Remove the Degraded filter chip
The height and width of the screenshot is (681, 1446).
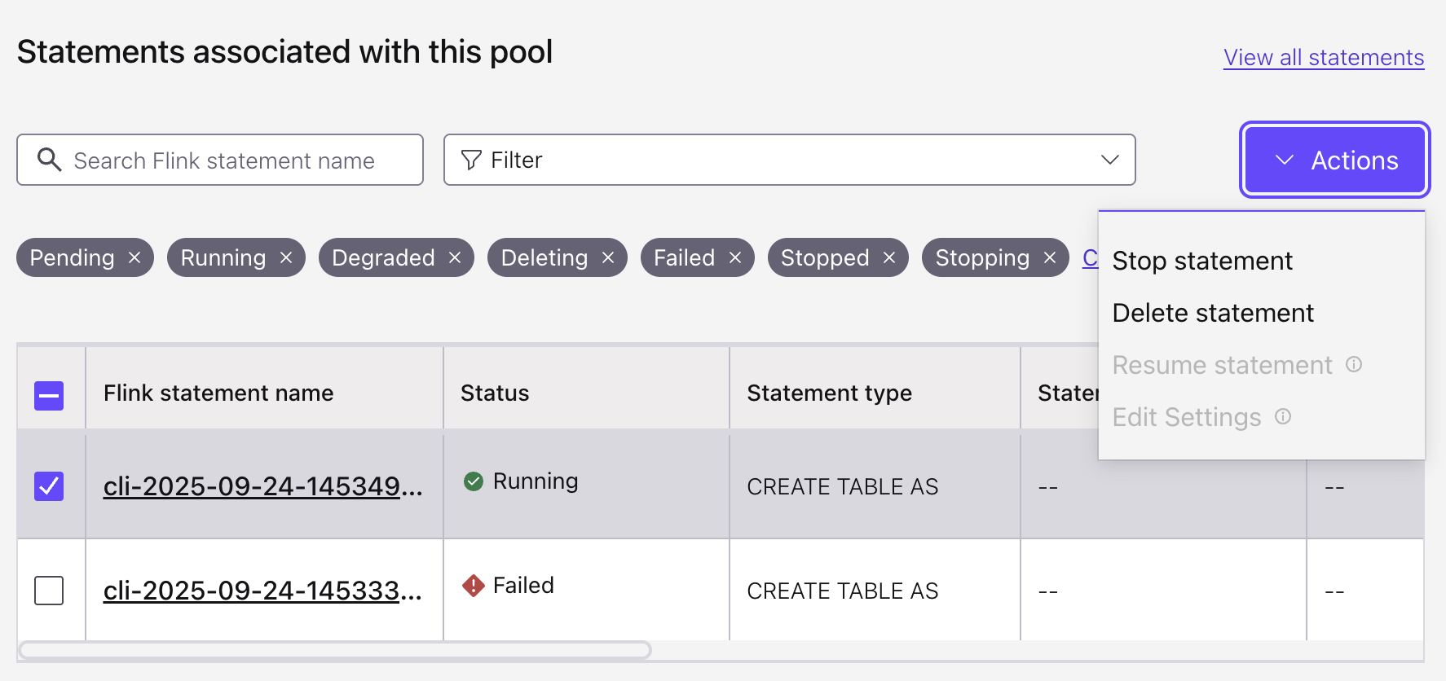[x=455, y=257]
